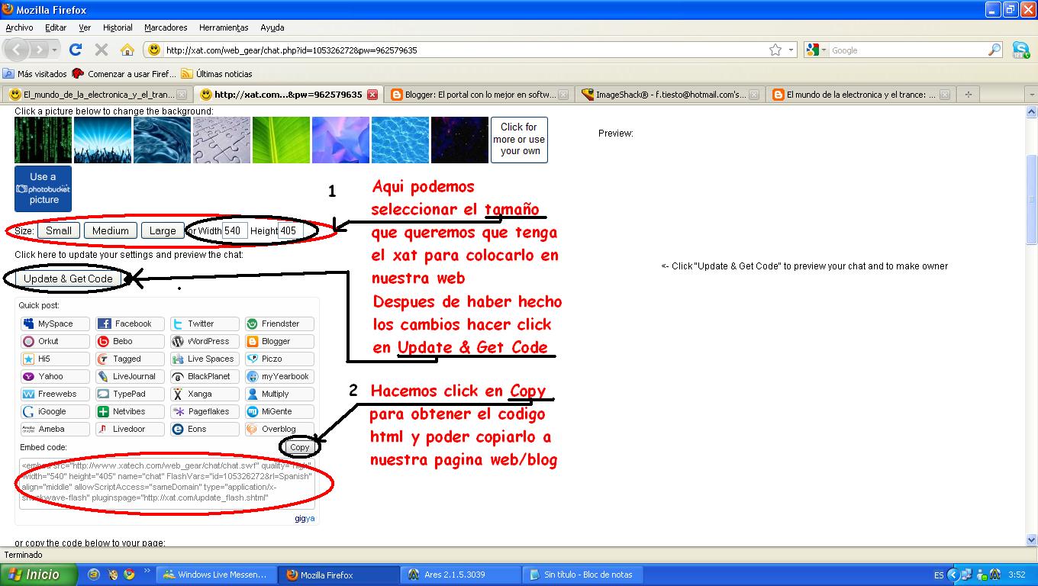
Task: Post to TypePad quick post
Action: point(130,394)
